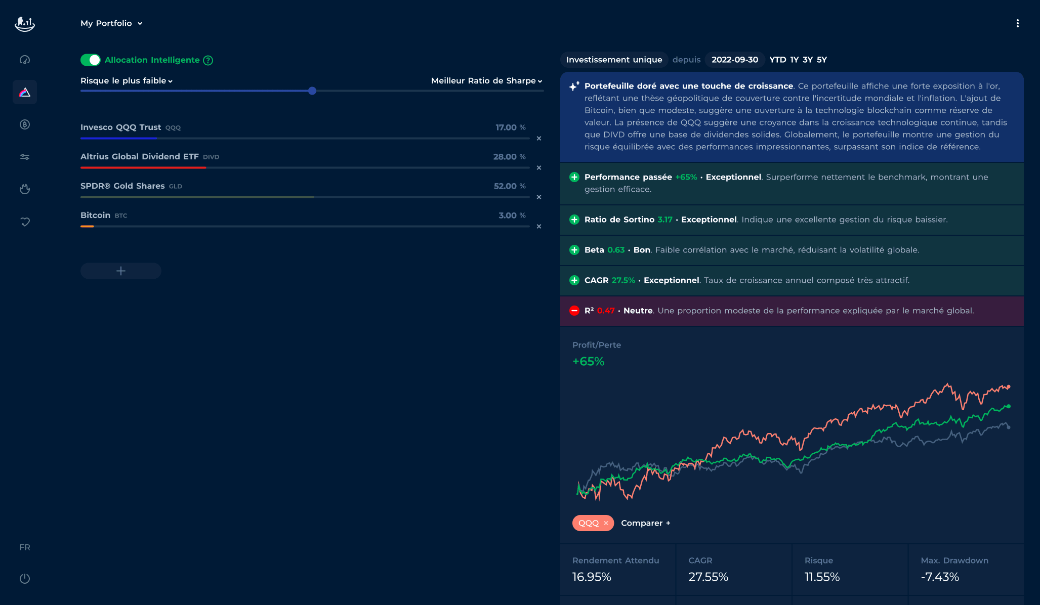The height and width of the screenshot is (605, 1040).
Task: Select the portfolio allocation triangle icon
Action: point(25,92)
